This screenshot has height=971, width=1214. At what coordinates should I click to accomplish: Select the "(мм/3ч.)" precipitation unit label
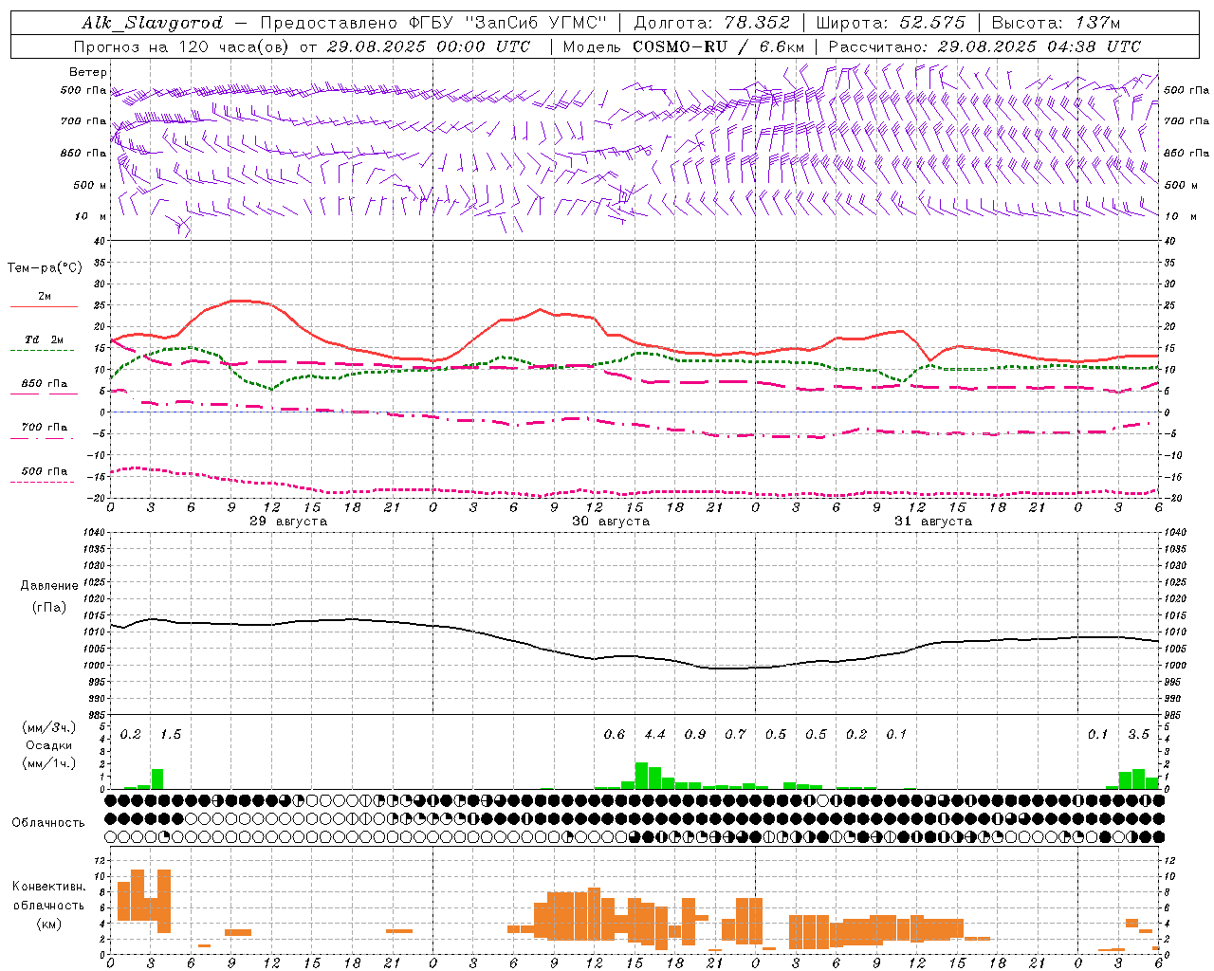coord(47,727)
